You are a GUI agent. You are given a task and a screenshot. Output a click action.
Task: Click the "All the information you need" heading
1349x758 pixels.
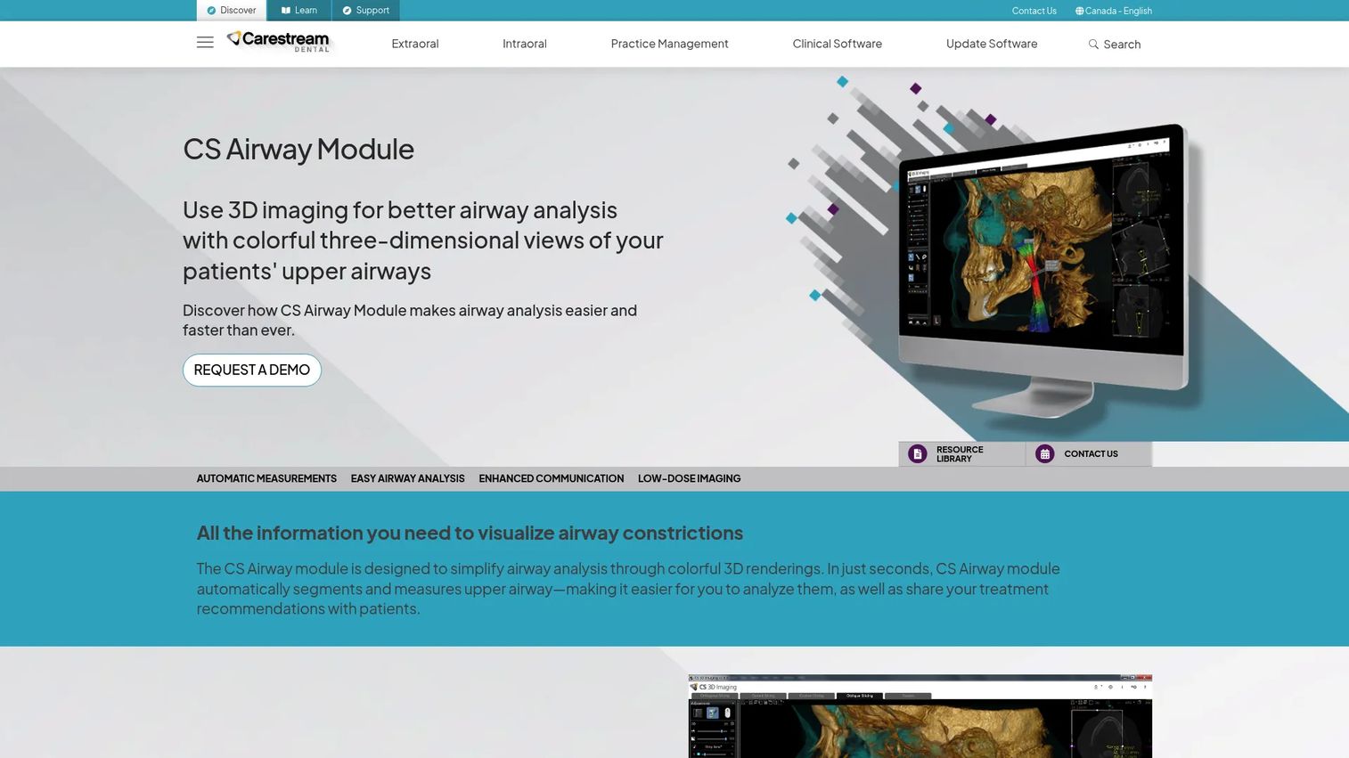point(470,533)
